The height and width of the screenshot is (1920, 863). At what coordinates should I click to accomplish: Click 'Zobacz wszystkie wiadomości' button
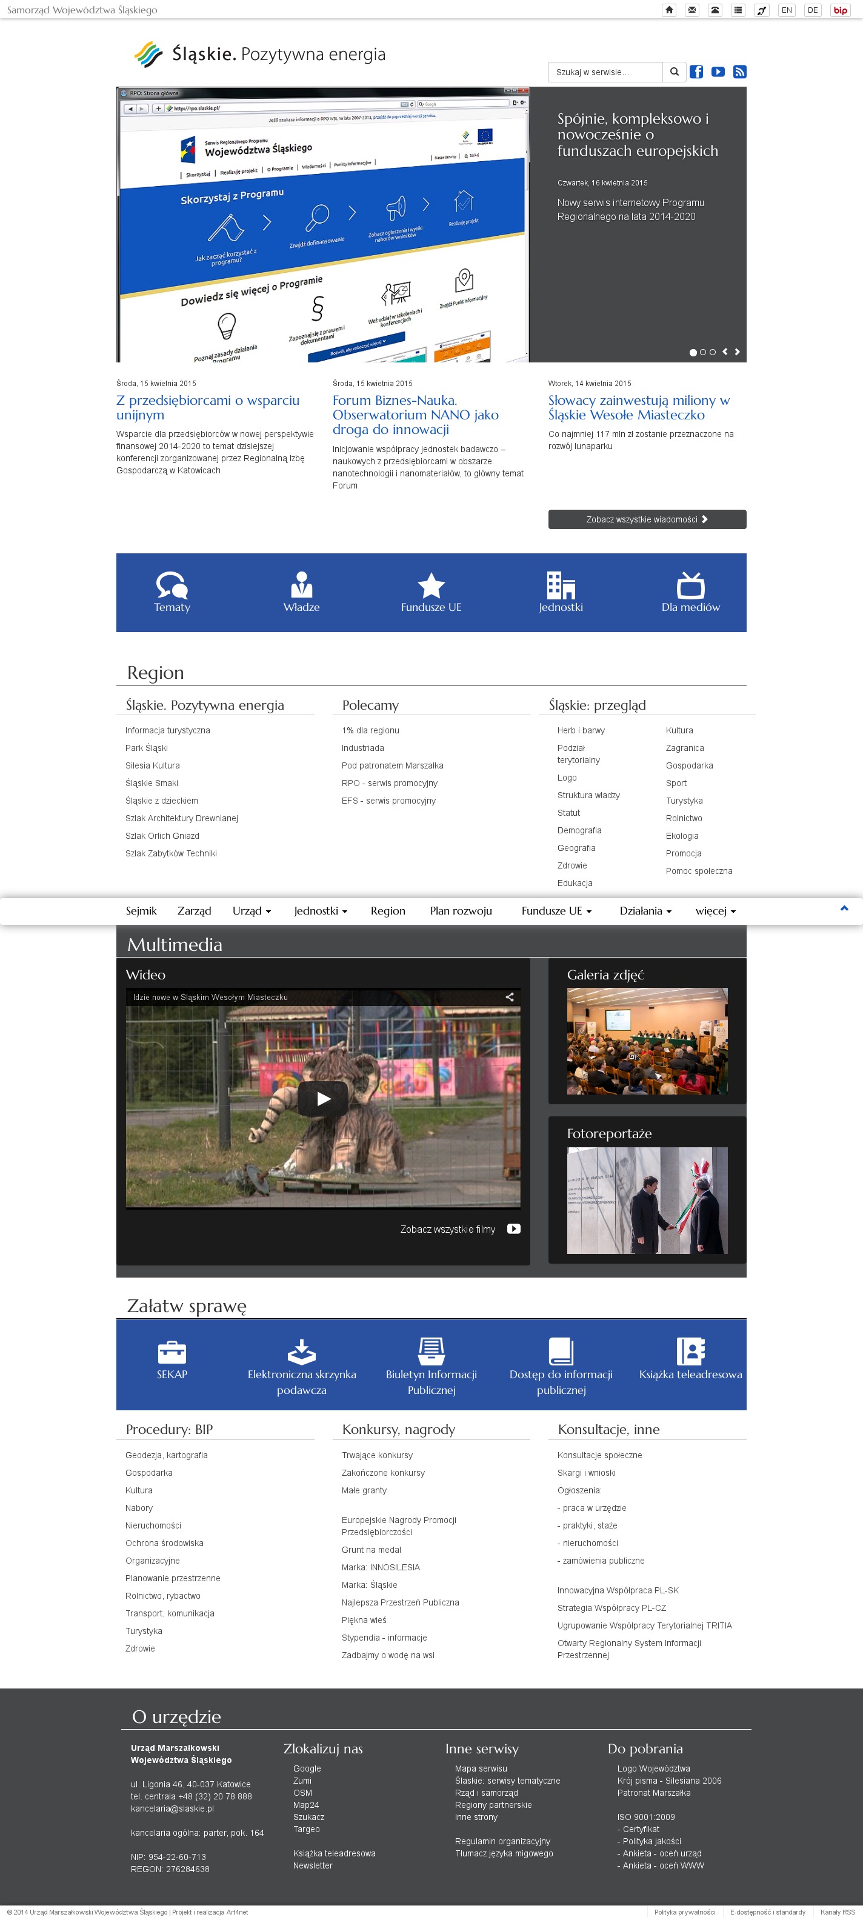646,519
